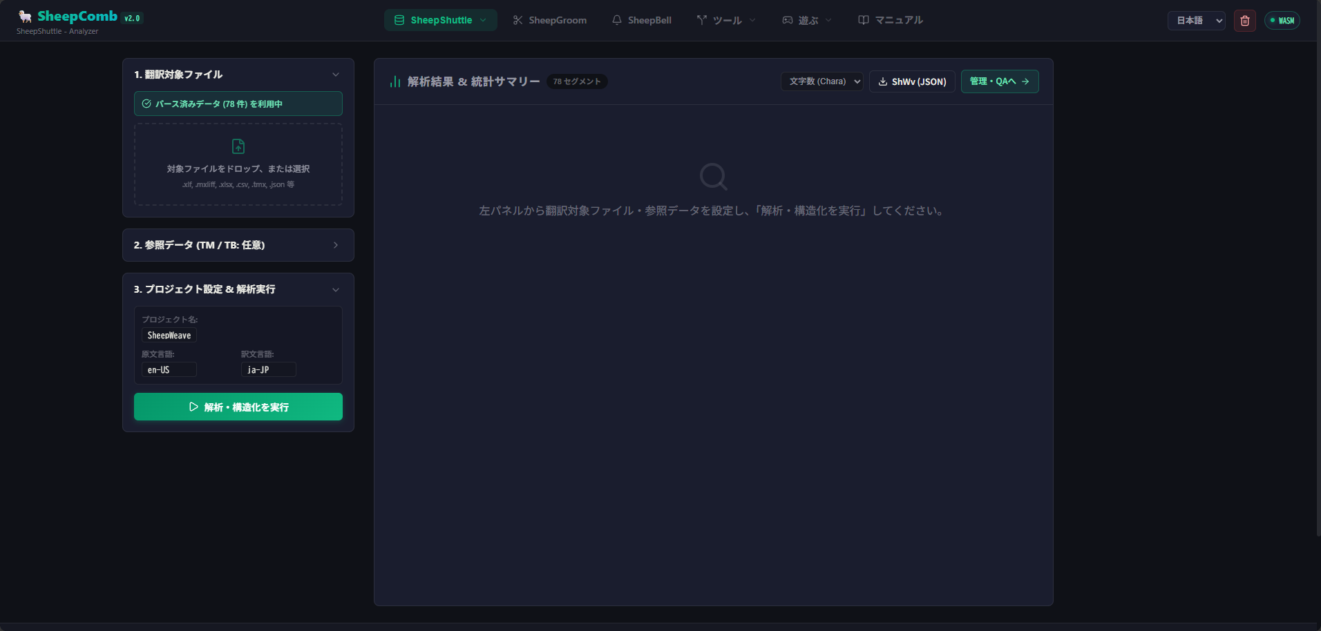Click the bar chart icon beside 解析結果
This screenshot has height=631, width=1321.
395,81
